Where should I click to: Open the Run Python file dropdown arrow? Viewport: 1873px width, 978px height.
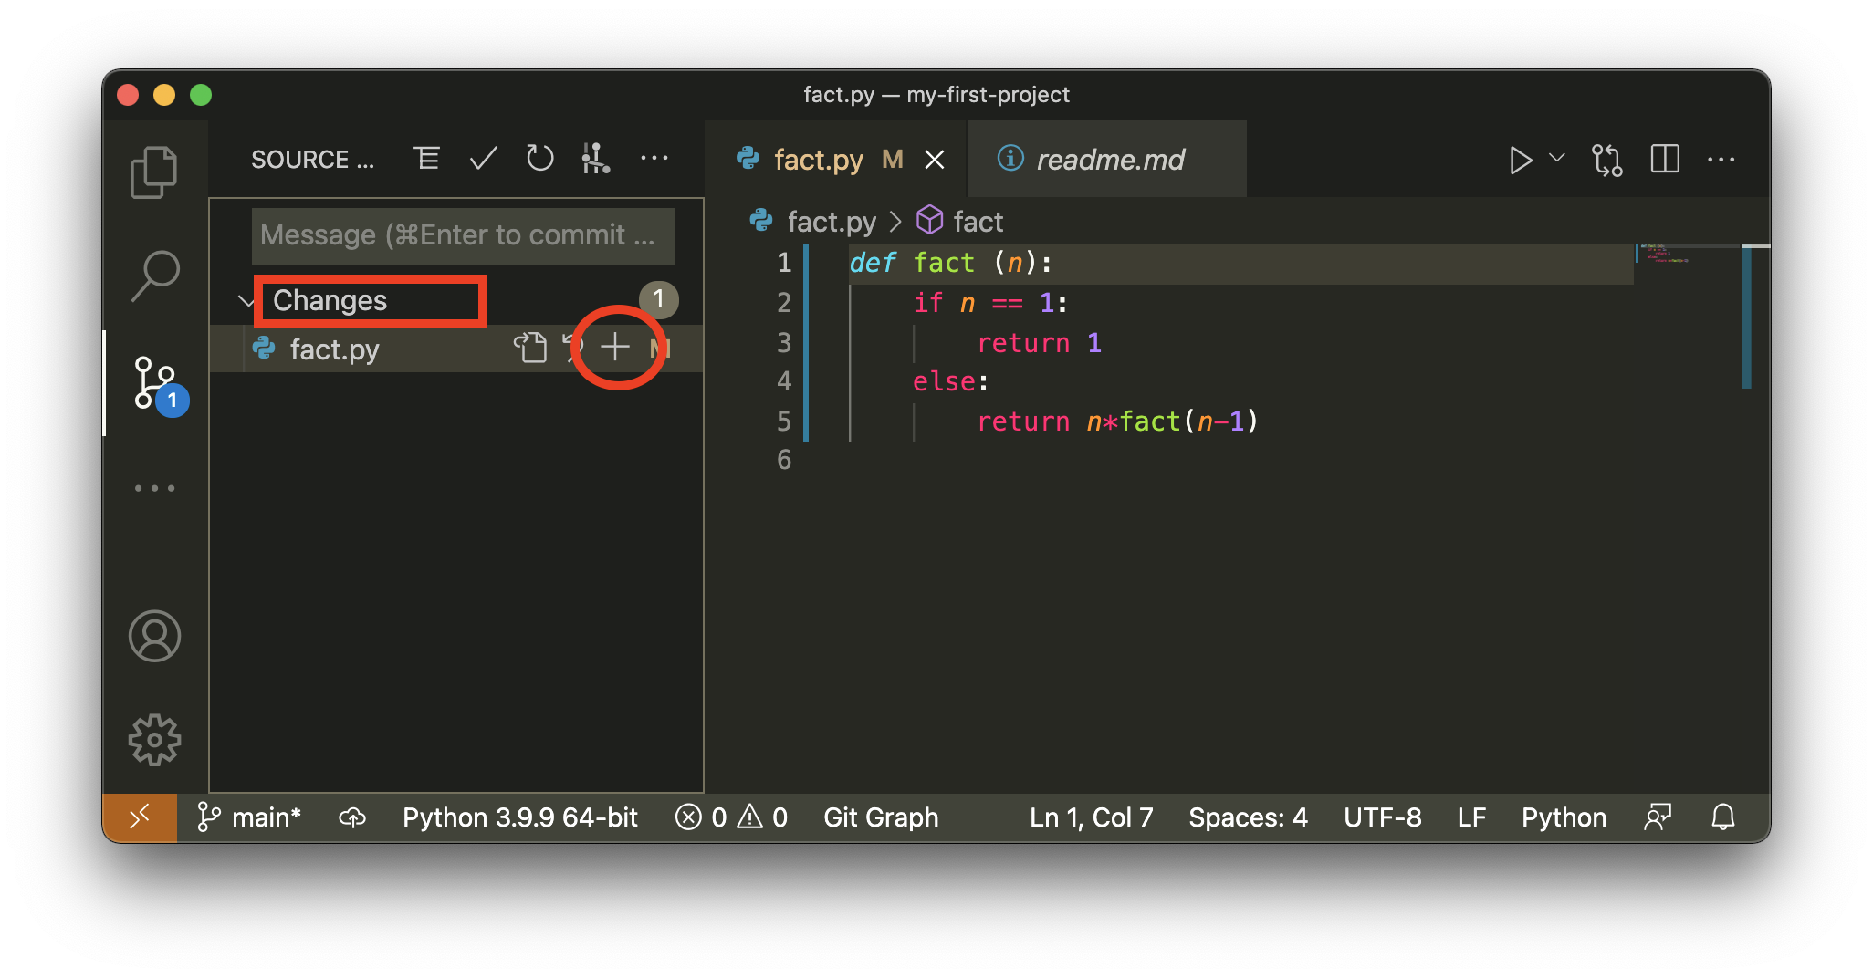click(1557, 160)
